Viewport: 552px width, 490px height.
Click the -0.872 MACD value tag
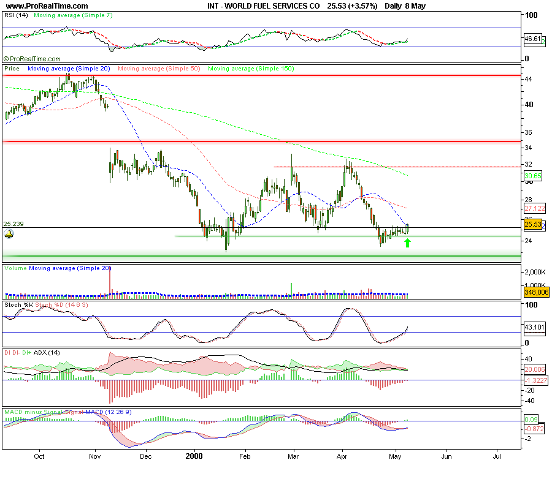tap(534, 429)
